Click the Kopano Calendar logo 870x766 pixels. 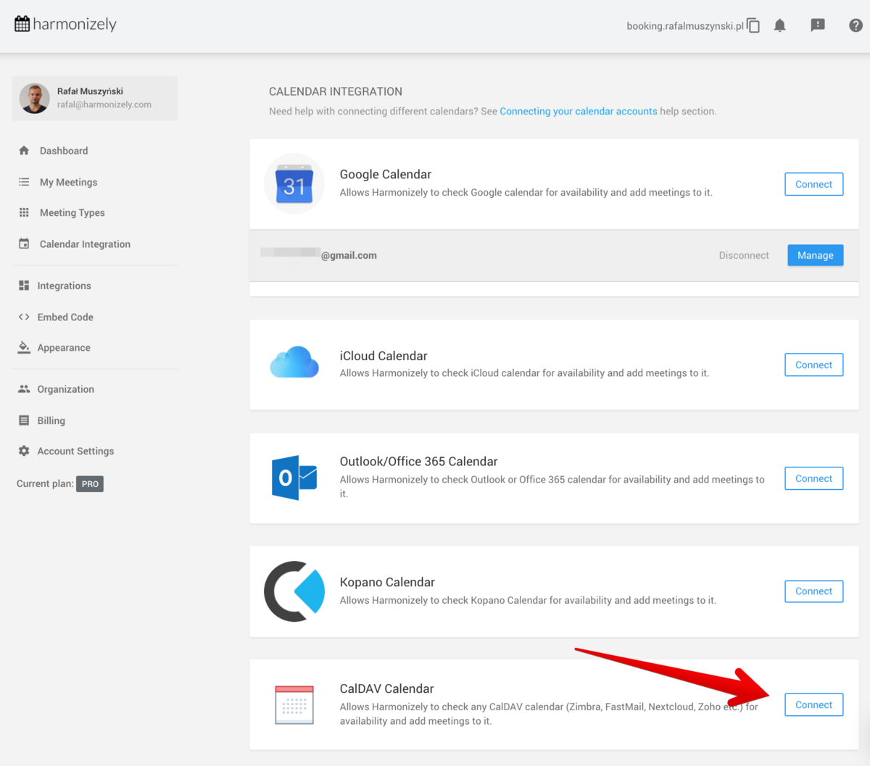294,591
